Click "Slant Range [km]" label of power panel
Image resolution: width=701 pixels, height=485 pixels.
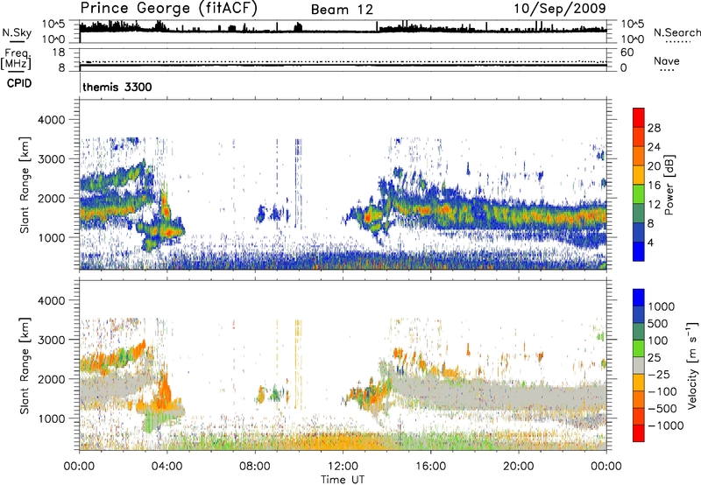[x=25, y=185]
